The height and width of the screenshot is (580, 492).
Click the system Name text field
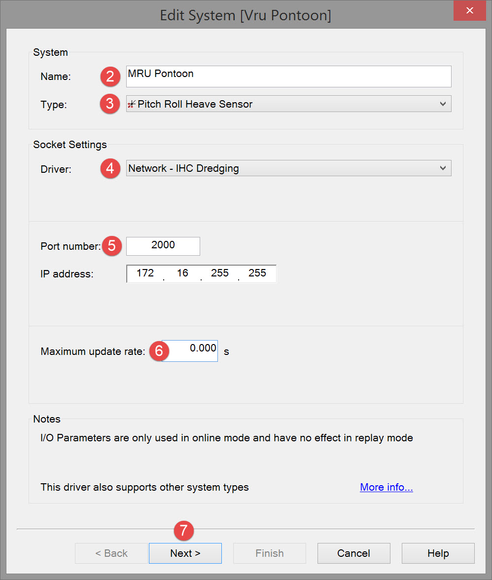(288, 77)
